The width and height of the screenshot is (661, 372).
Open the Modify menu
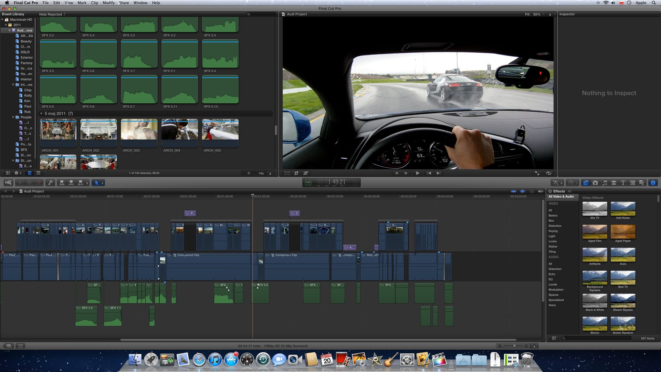(108, 3)
